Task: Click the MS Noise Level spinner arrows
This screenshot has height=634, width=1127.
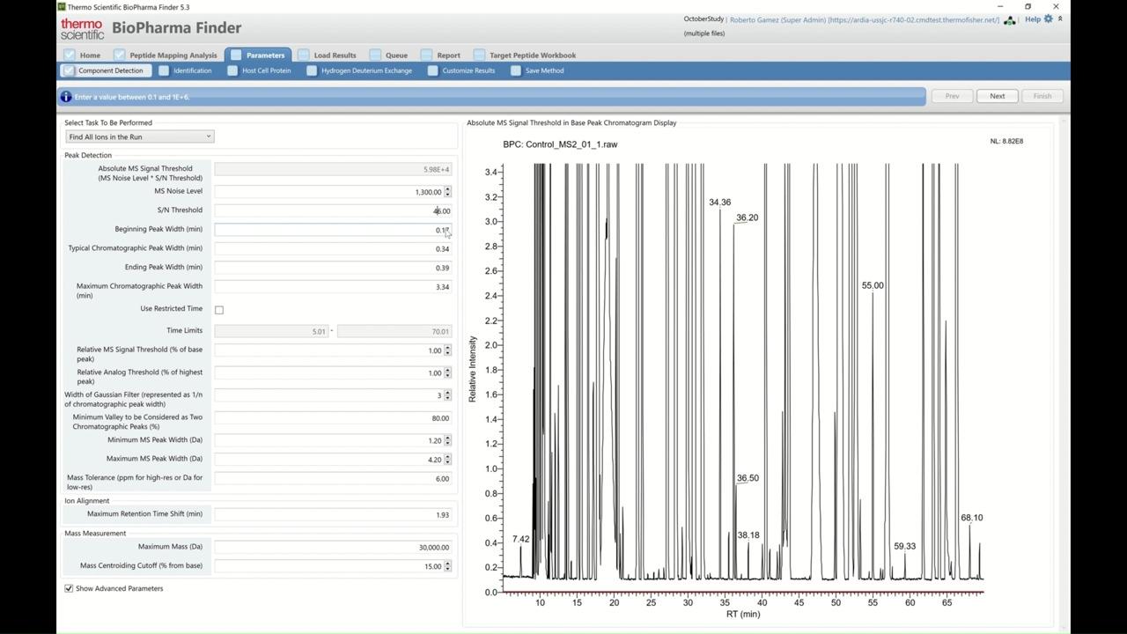Action: coord(447,192)
